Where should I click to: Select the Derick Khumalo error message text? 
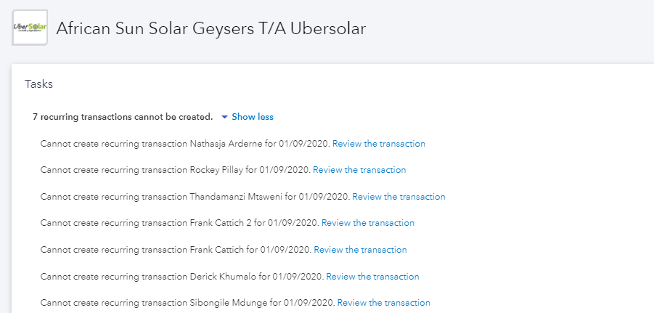(182, 277)
